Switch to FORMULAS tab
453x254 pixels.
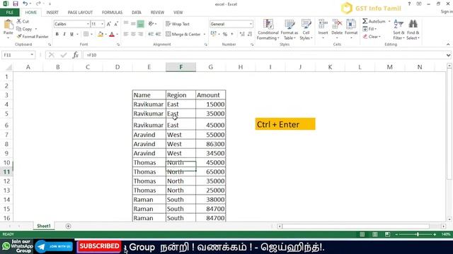click(x=112, y=13)
